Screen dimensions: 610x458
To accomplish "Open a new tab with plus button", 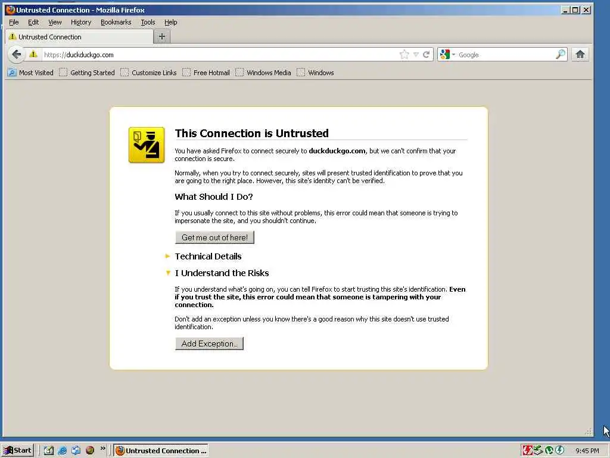I will [x=162, y=36].
